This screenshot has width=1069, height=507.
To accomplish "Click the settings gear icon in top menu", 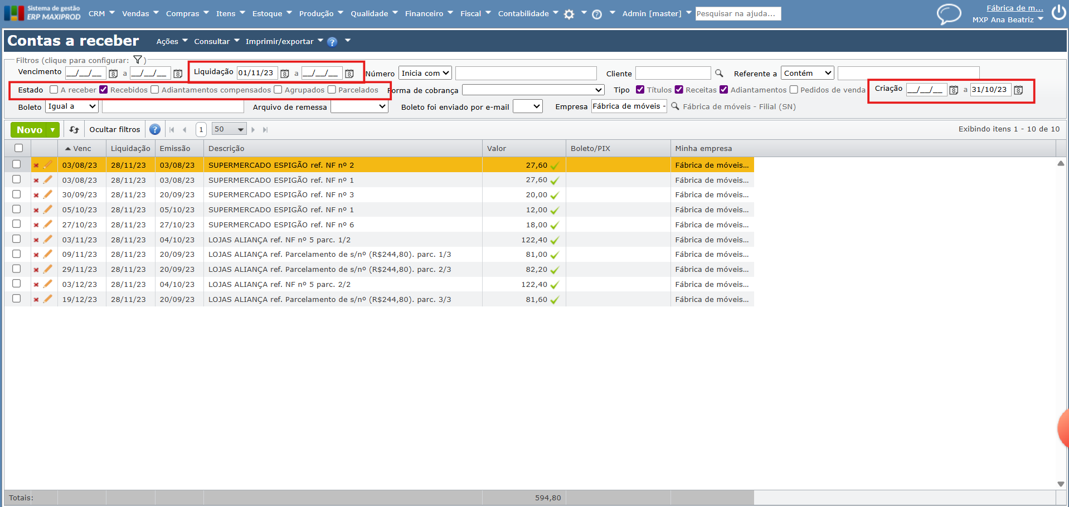I will [x=568, y=14].
